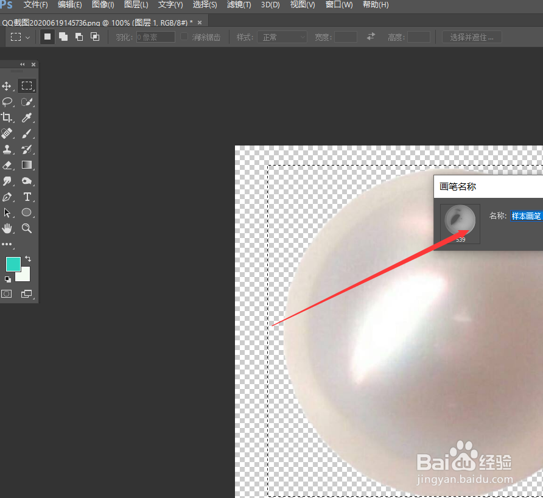Open the 3D(D) menu
Screen dimensions: 543x498
[x=270, y=5]
